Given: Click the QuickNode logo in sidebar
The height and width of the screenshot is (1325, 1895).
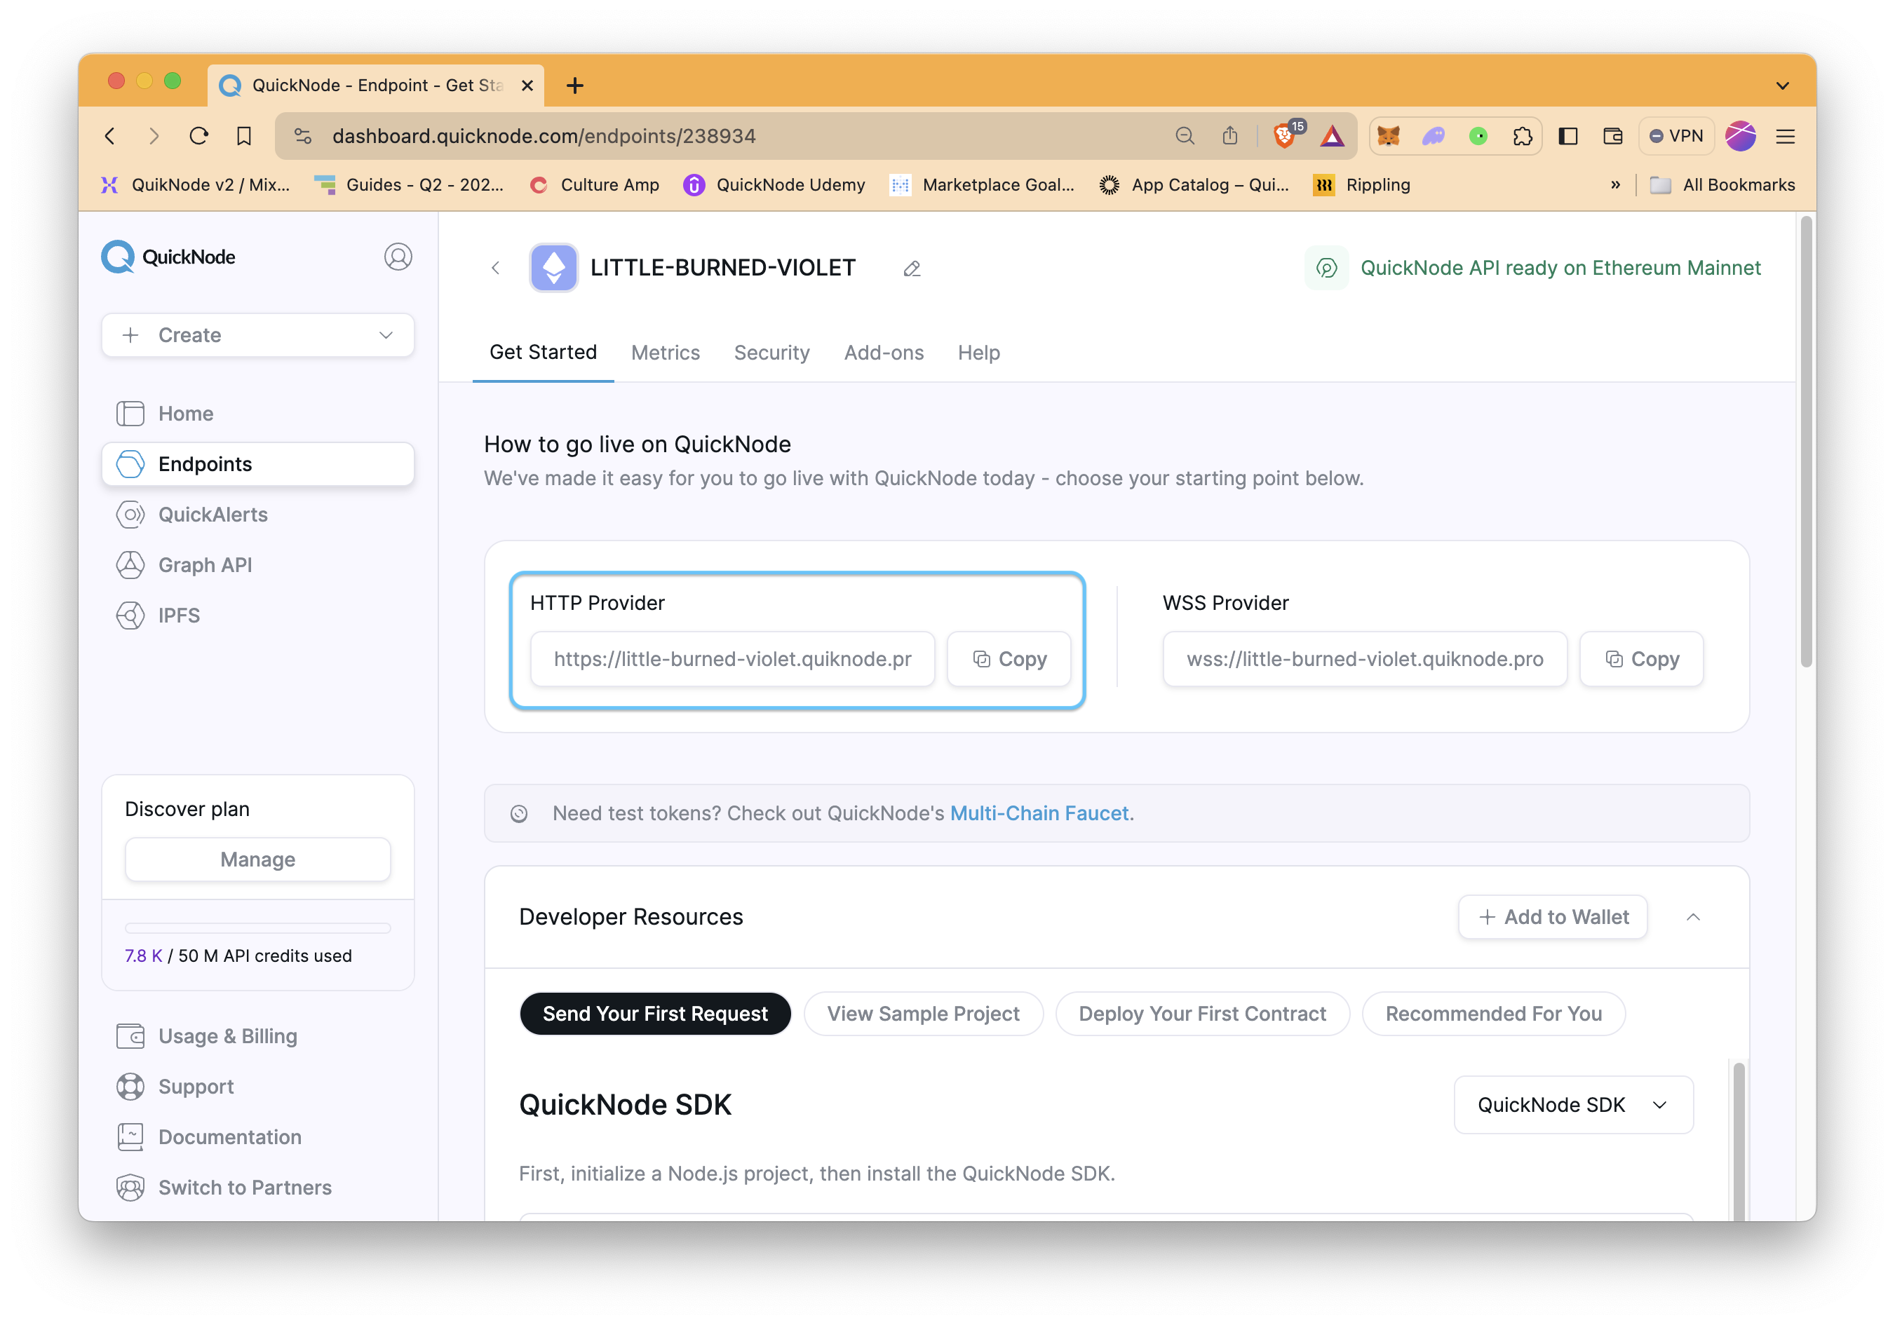Looking at the screenshot, I should tap(168, 257).
